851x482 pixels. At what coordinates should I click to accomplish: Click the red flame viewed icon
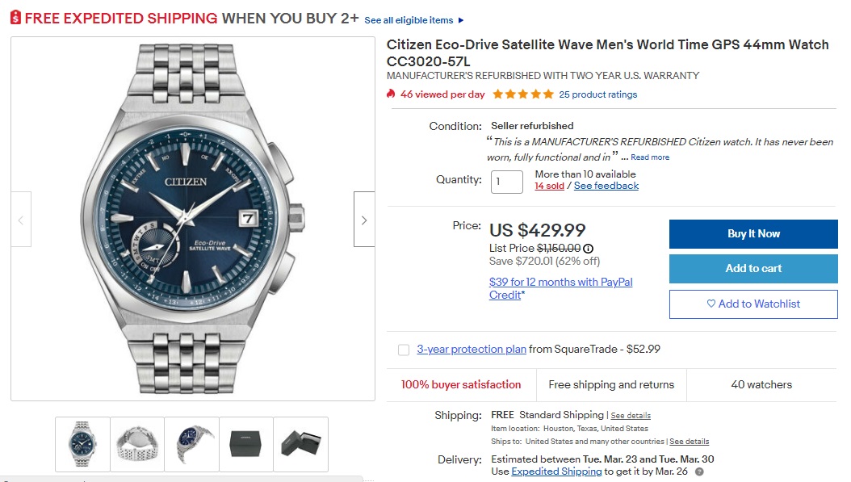pos(392,94)
